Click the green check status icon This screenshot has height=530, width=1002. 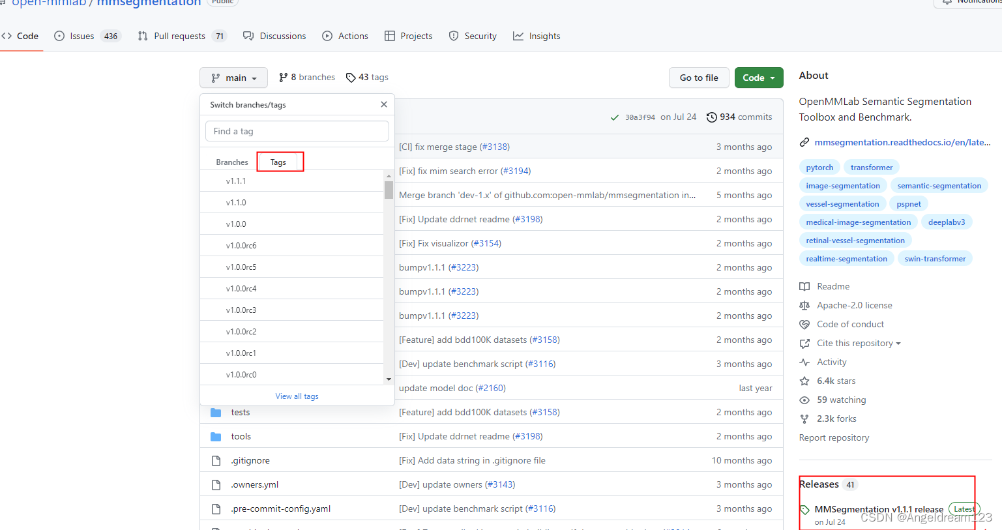click(615, 117)
